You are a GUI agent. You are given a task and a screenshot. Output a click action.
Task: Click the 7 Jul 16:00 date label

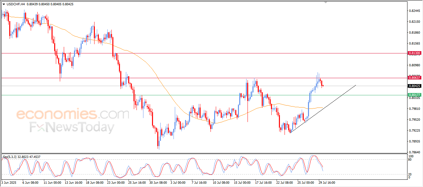coord(199,182)
